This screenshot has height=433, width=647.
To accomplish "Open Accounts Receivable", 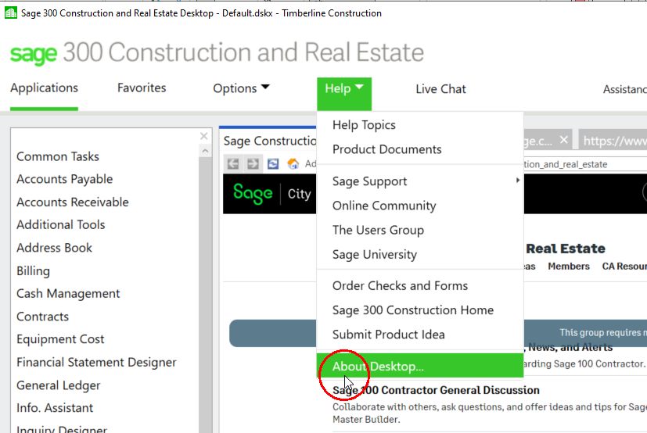I will point(73,202).
